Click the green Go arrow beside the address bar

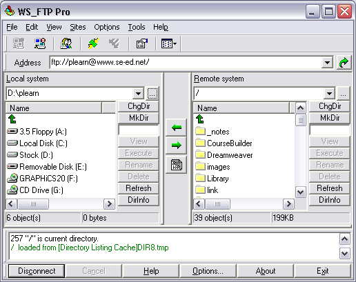point(344,62)
